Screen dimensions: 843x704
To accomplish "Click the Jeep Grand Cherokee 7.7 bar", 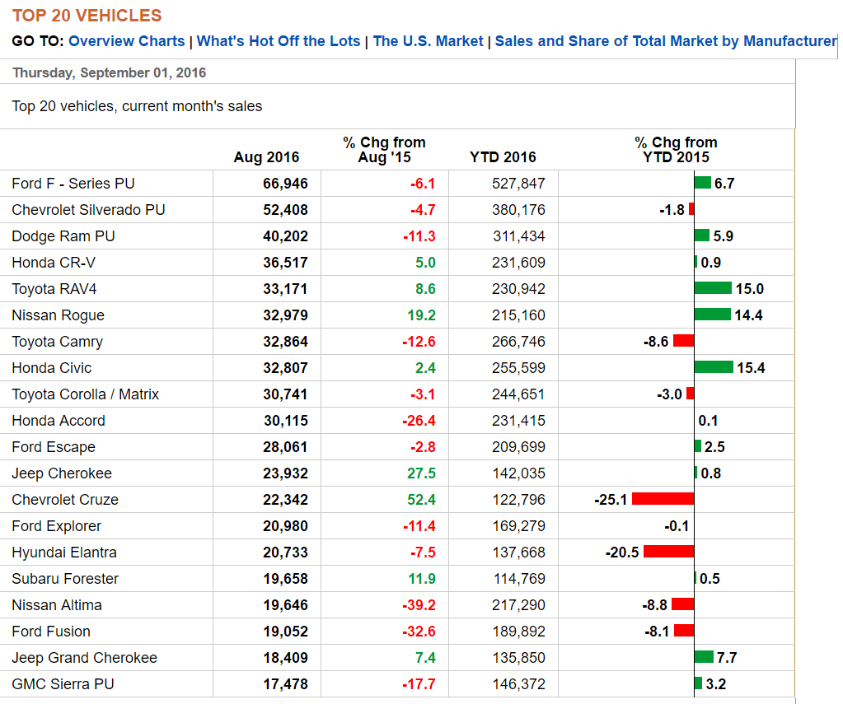I will point(704,657).
